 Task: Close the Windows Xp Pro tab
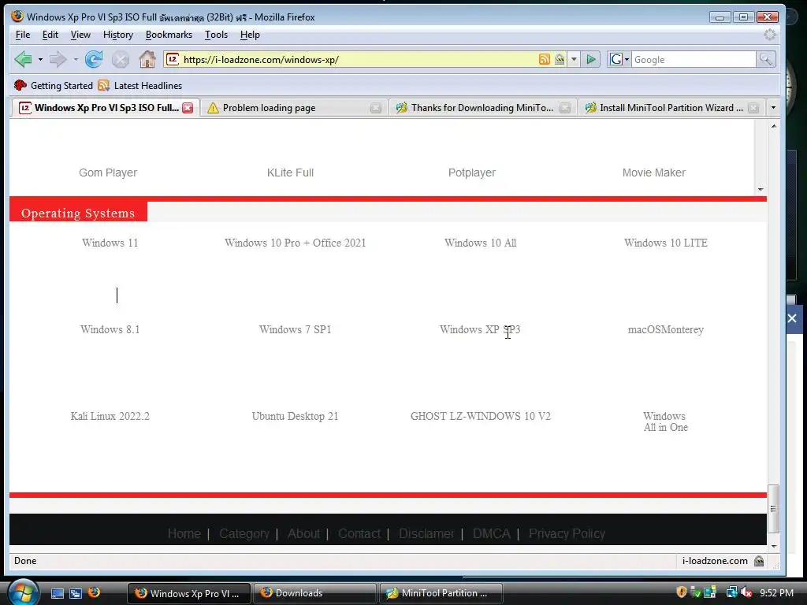click(x=188, y=107)
